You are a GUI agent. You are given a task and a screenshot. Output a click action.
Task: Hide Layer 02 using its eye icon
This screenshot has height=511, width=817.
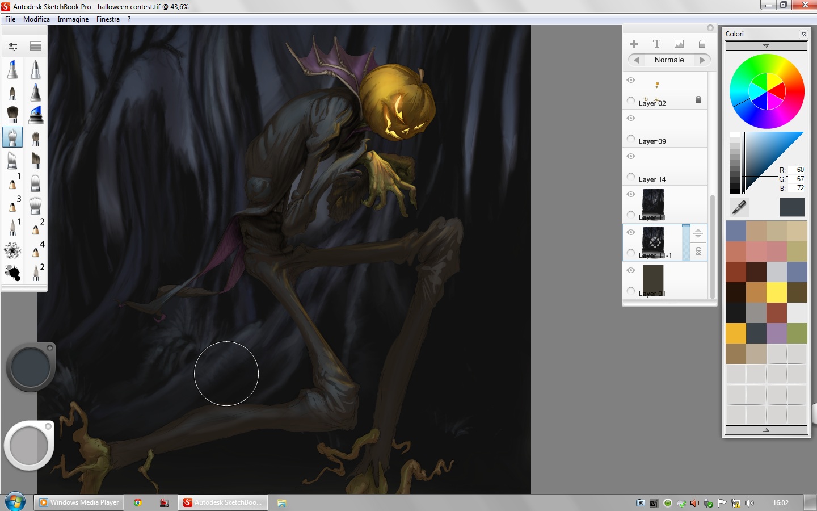pos(631,80)
